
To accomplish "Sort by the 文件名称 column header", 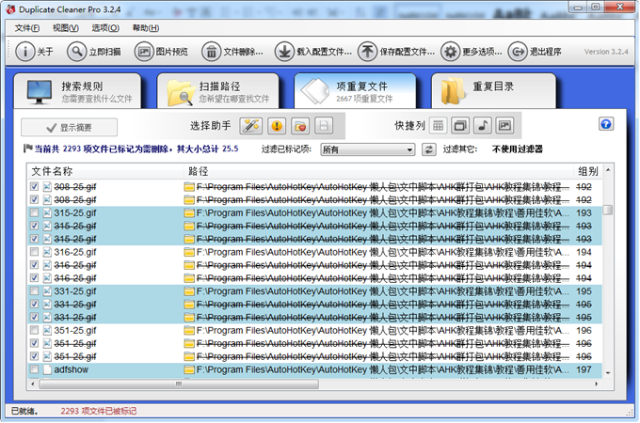I will (x=105, y=172).
